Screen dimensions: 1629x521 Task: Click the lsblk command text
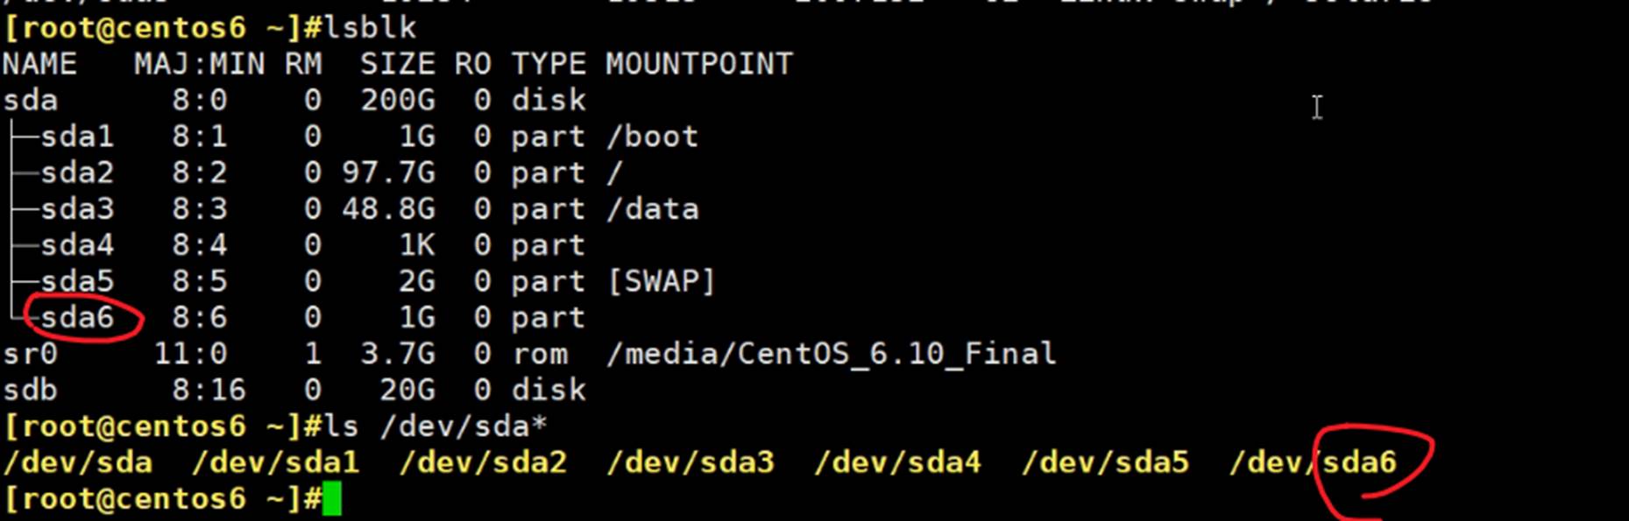coord(370,28)
